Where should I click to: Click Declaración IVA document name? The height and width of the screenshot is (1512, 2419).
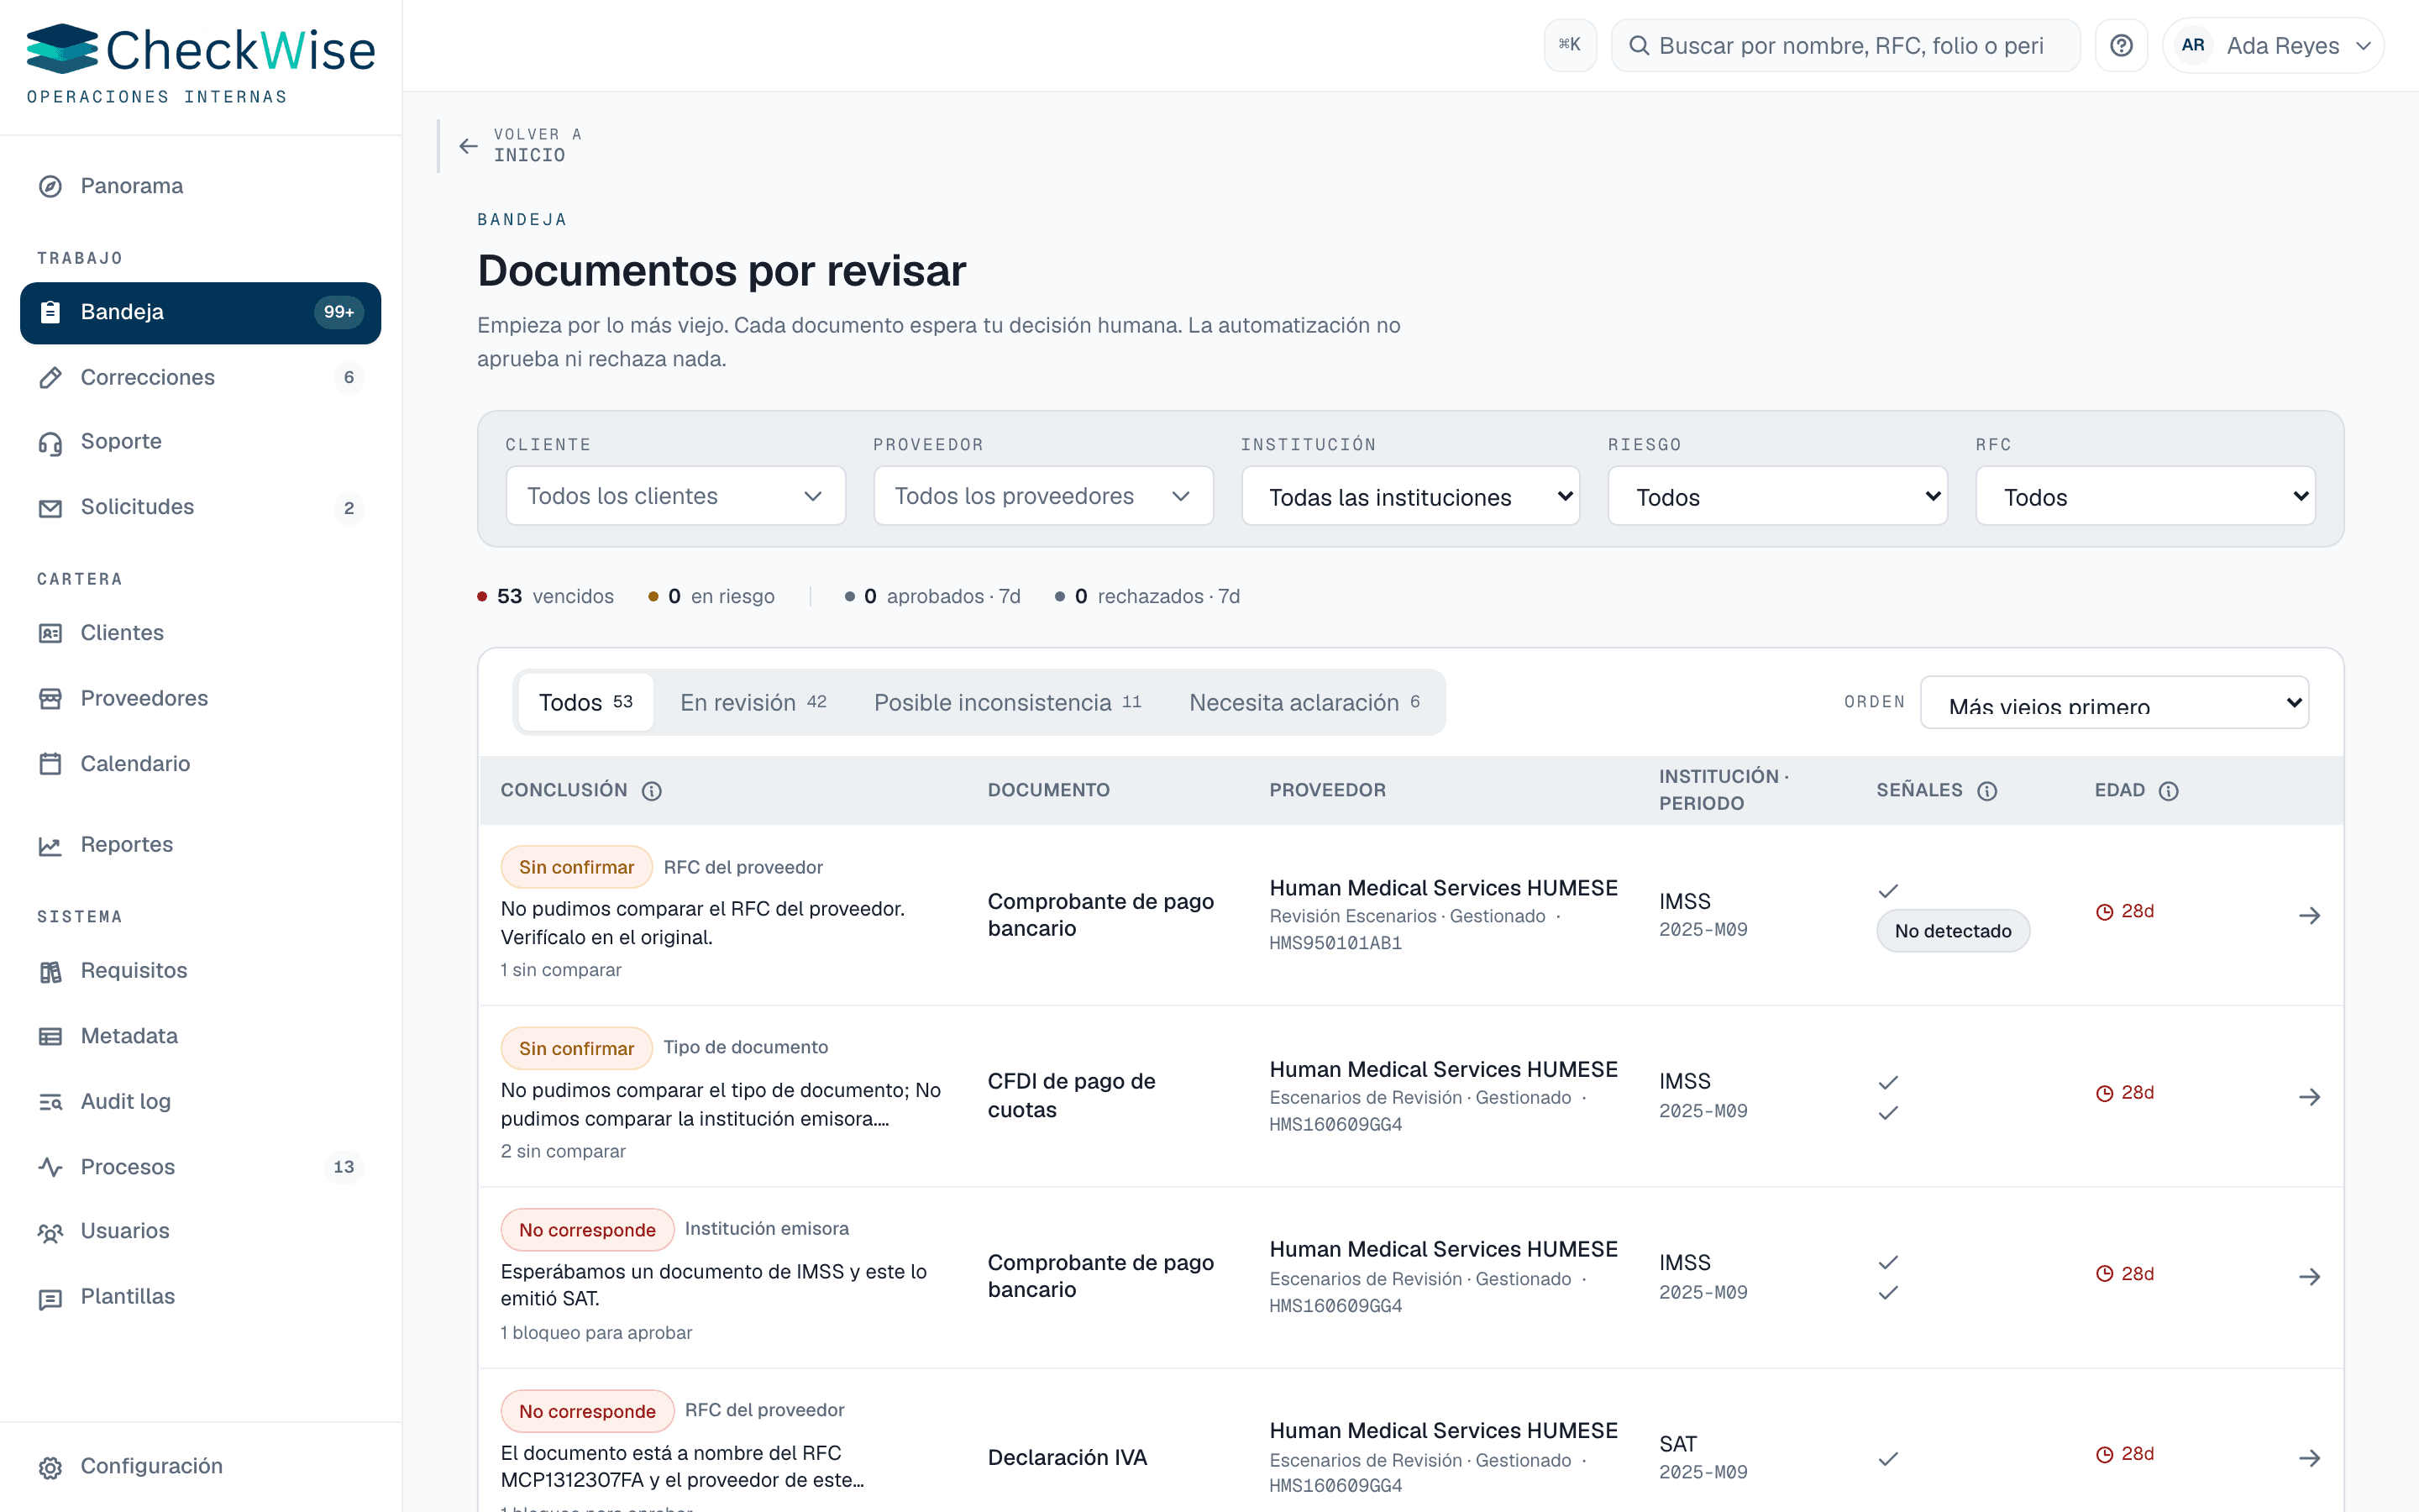click(1068, 1458)
